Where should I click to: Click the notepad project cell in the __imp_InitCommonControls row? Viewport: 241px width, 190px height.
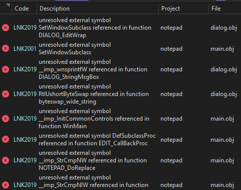[171, 119]
